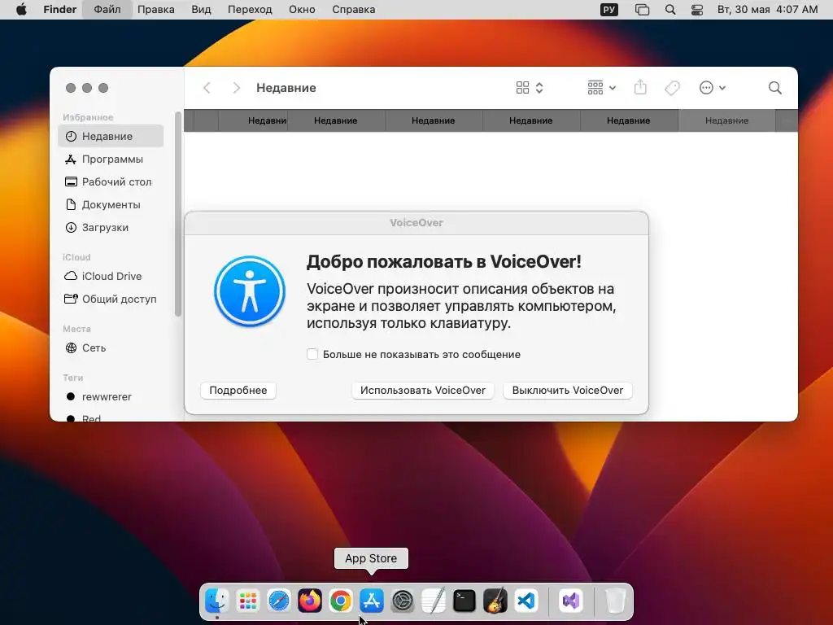The width and height of the screenshot is (833, 625).
Task: Launch Firefox from the Dock
Action: (x=310, y=601)
